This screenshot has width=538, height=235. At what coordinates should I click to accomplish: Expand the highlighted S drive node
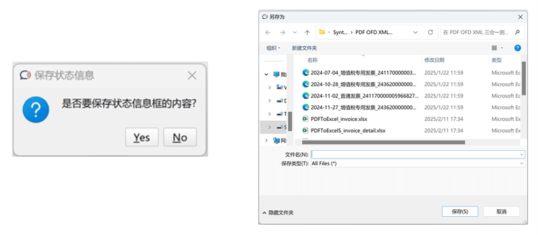[270, 127]
